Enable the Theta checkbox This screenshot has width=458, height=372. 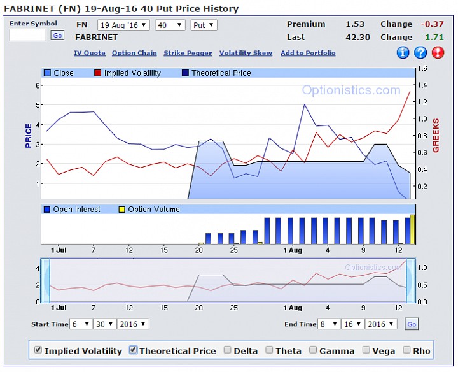(x=269, y=350)
